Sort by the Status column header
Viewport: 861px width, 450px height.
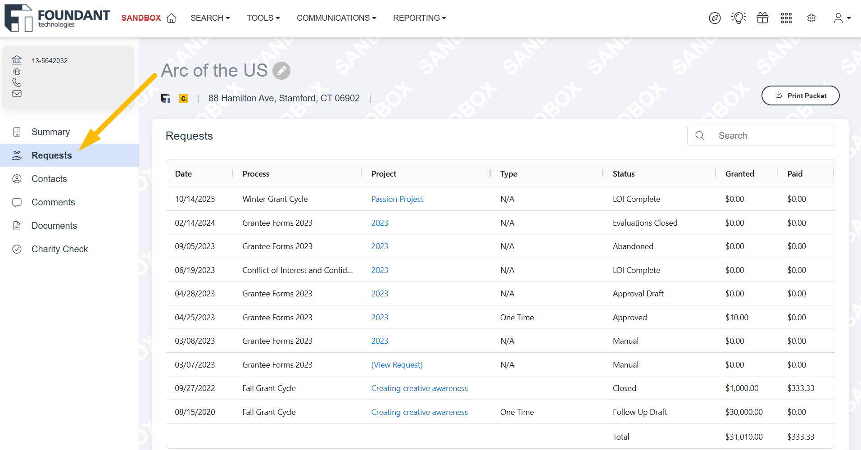pyautogui.click(x=624, y=174)
